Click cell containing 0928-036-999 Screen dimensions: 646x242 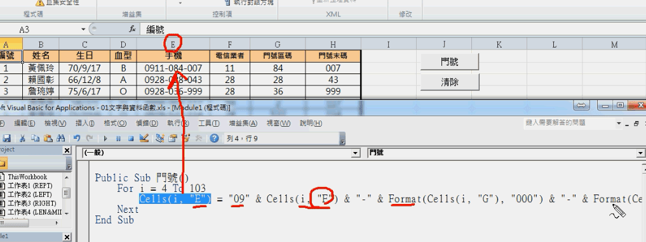[173, 91]
